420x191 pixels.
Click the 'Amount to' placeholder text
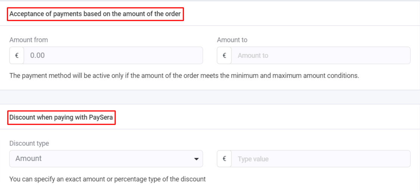click(x=253, y=55)
